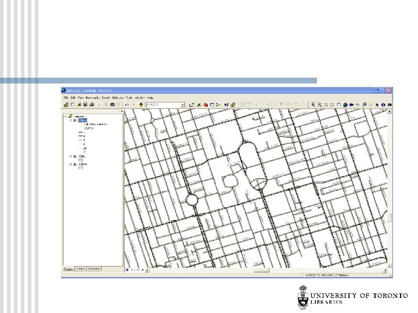418x313 pixels.
Task: Click the Data View button below map
Action: coord(127,270)
